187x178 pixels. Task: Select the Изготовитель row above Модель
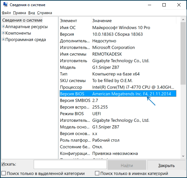coord(118,61)
